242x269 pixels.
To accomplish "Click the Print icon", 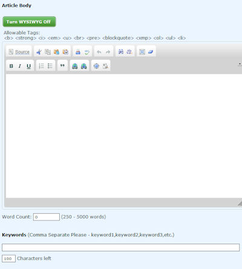I will tap(78, 52).
